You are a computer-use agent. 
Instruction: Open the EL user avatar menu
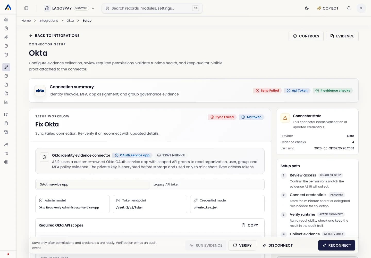click(361, 8)
